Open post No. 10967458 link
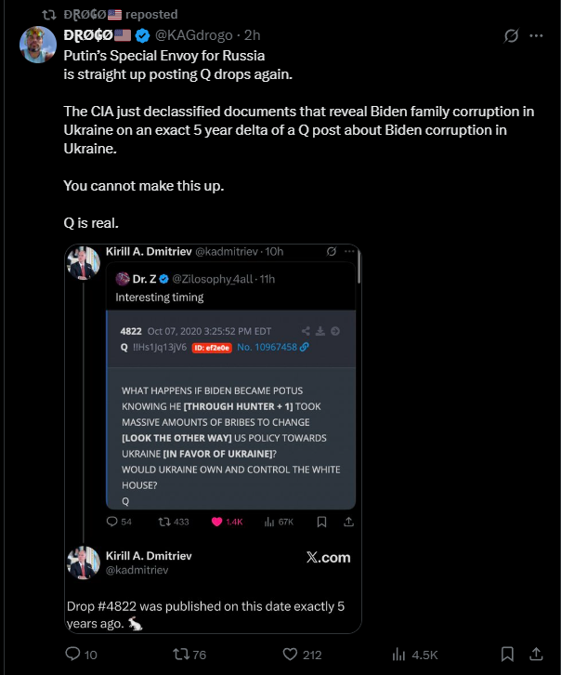Screen dimensions: 561x675 click(x=272, y=347)
